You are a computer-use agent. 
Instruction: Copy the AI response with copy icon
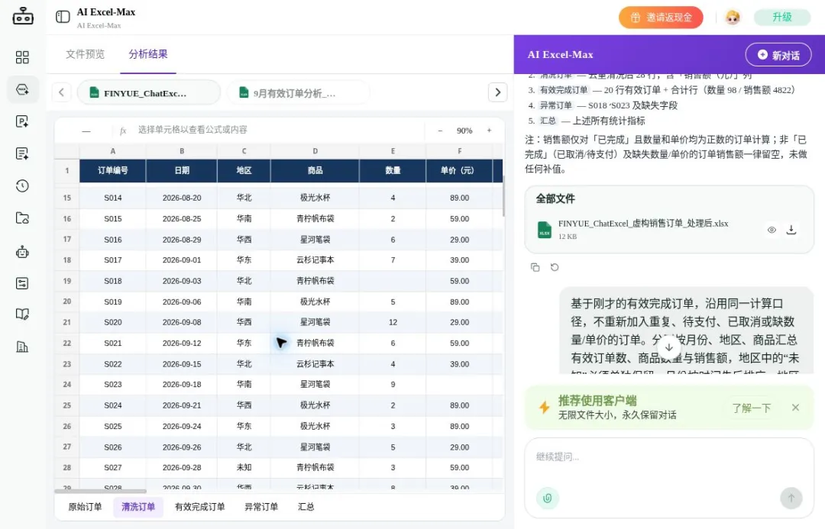pos(535,267)
